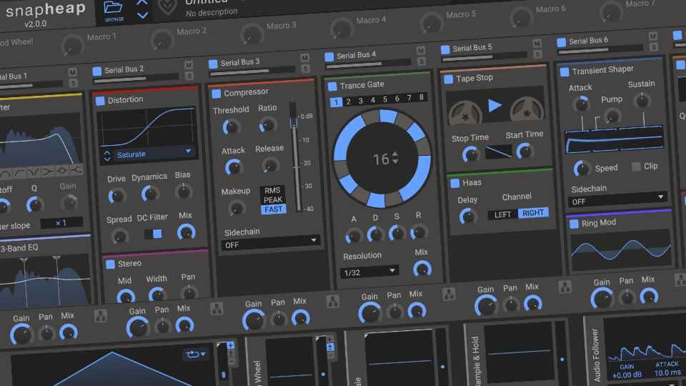The width and height of the screenshot is (686, 386).
Task: Select next preset with down chevron
Action: [142, 15]
